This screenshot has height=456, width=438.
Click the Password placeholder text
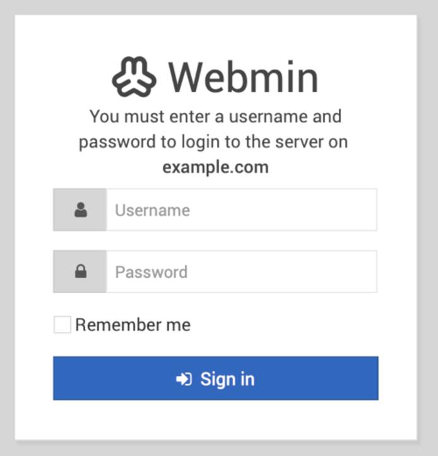point(151,272)
